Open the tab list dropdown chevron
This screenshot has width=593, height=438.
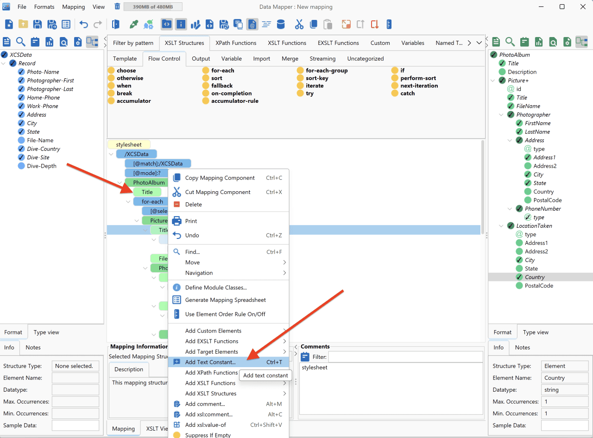point(479,43)
